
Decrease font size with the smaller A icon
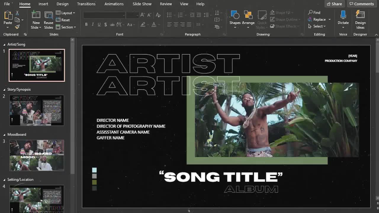150,15
